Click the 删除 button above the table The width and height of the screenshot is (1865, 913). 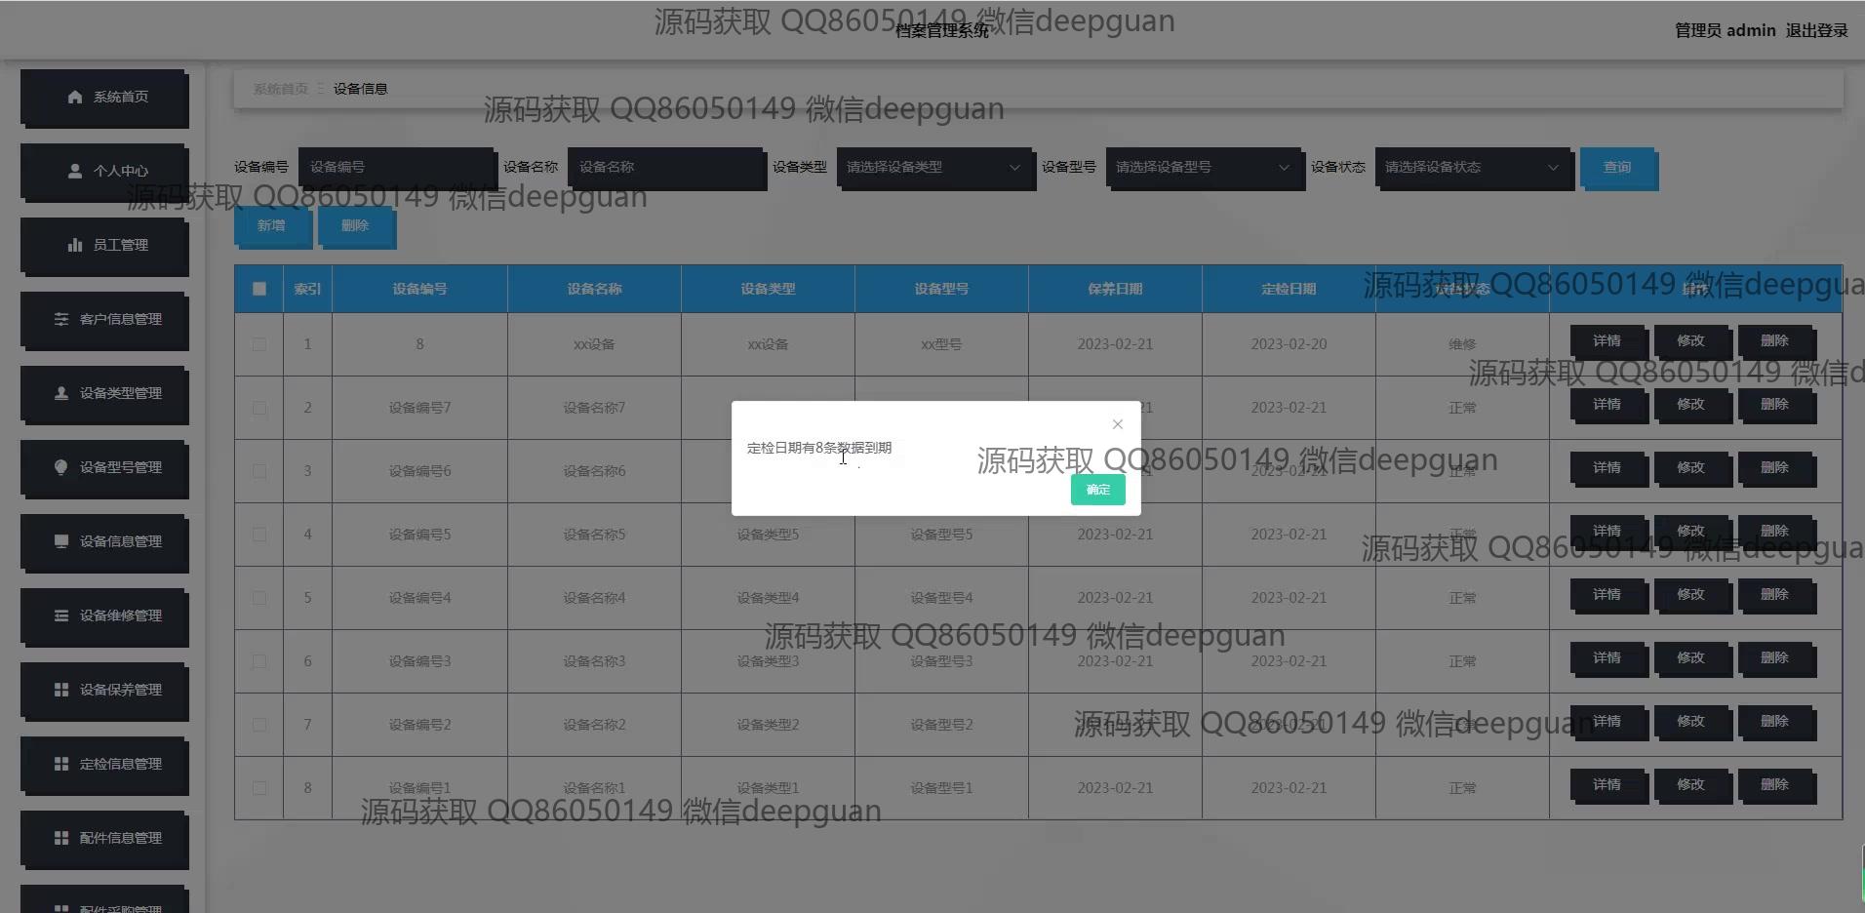click(355, 226)
